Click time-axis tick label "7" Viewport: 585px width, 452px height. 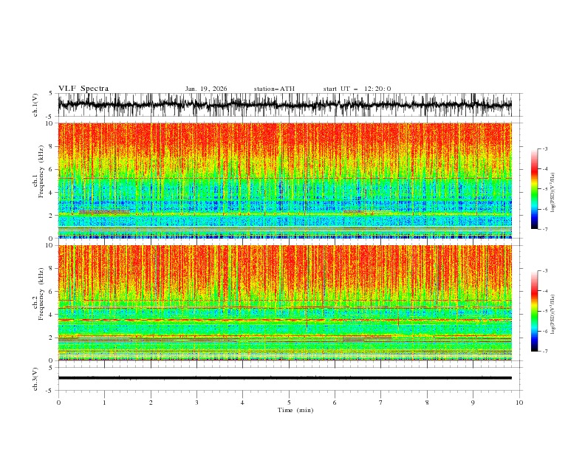(x=381, y=403)
